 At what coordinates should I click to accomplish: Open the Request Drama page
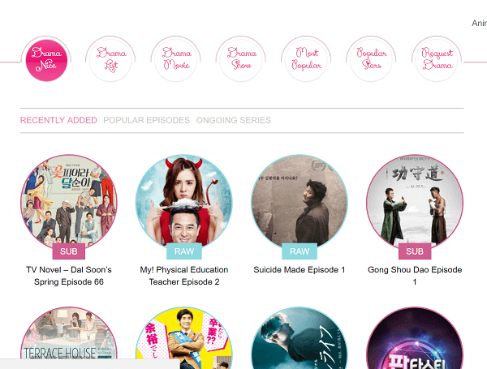point(437,60)
